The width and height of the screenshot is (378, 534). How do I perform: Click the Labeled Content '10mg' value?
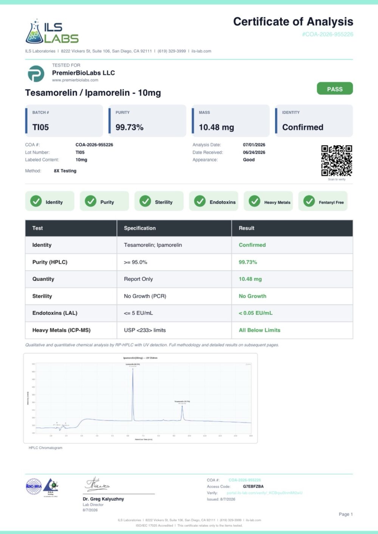point(81,160)
